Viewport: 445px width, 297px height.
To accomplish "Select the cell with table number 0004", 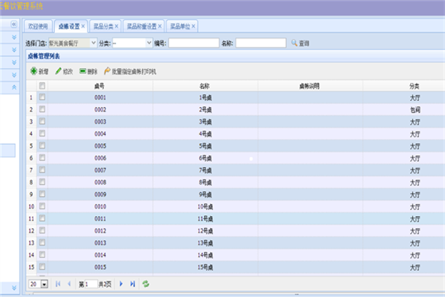I will coord(100,134).
